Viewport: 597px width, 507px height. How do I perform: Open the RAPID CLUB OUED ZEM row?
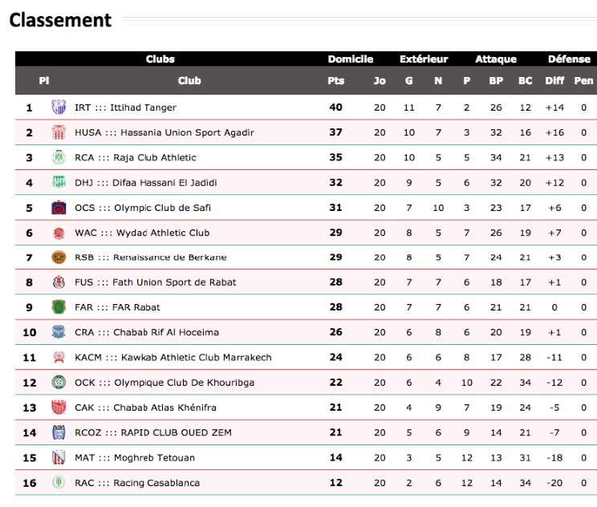(x=306, y=432)
